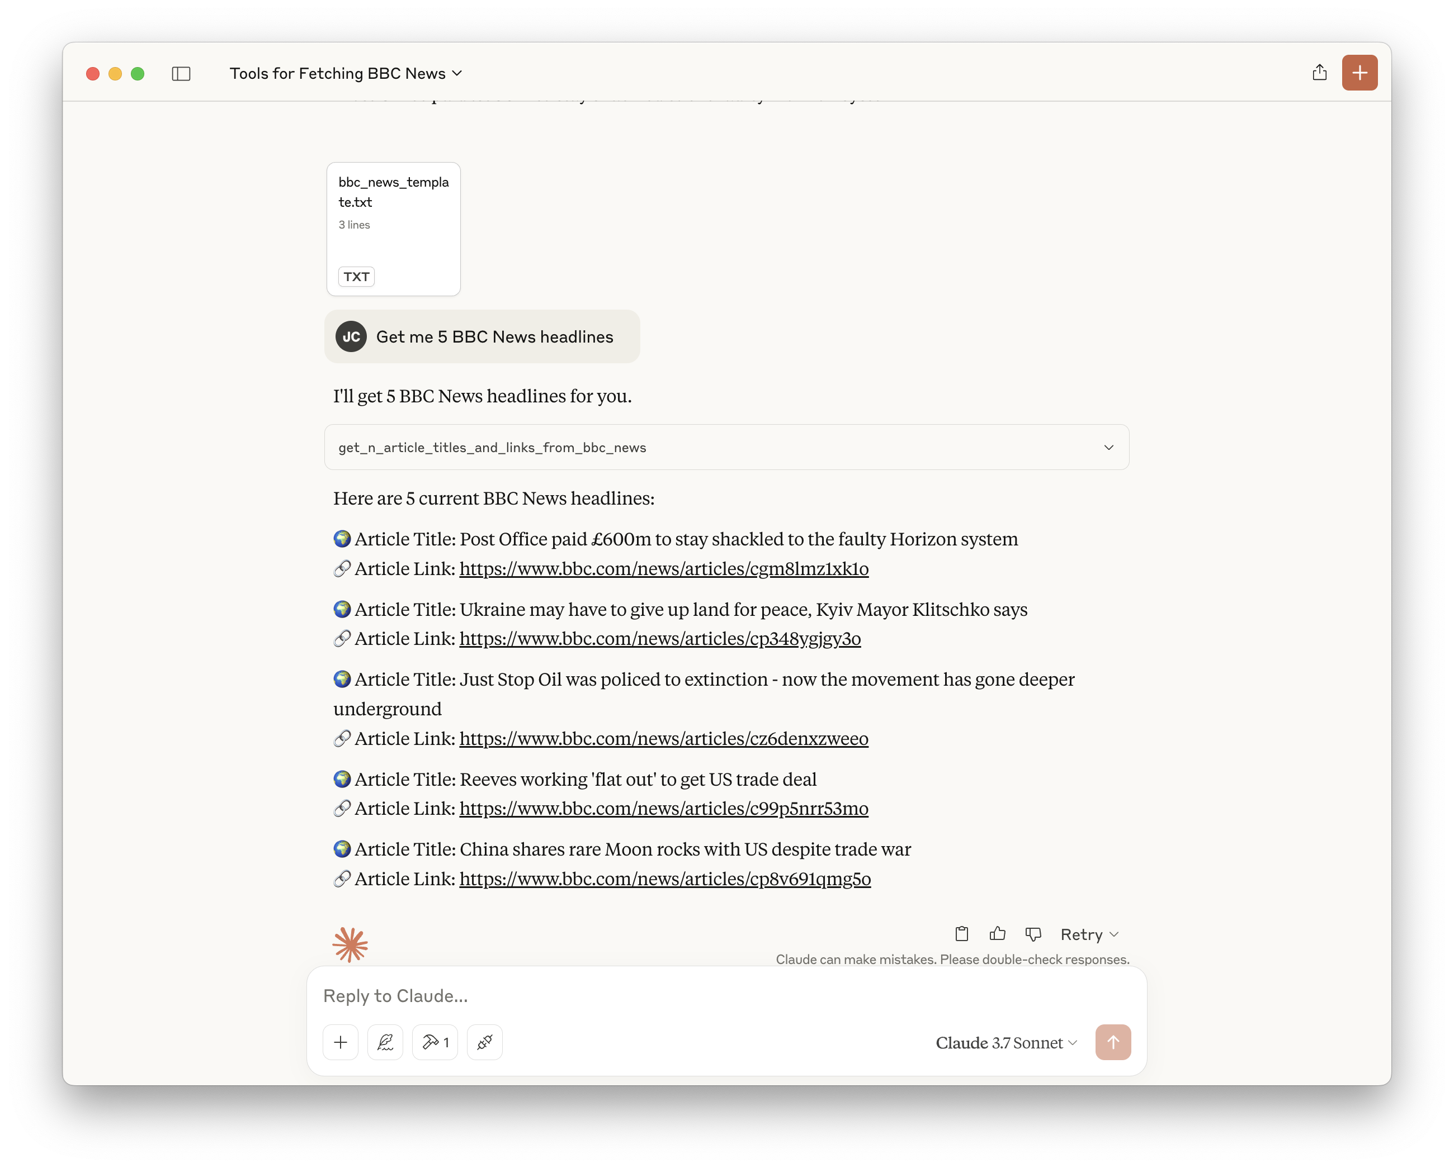Click the red close window button

point(93,73)
